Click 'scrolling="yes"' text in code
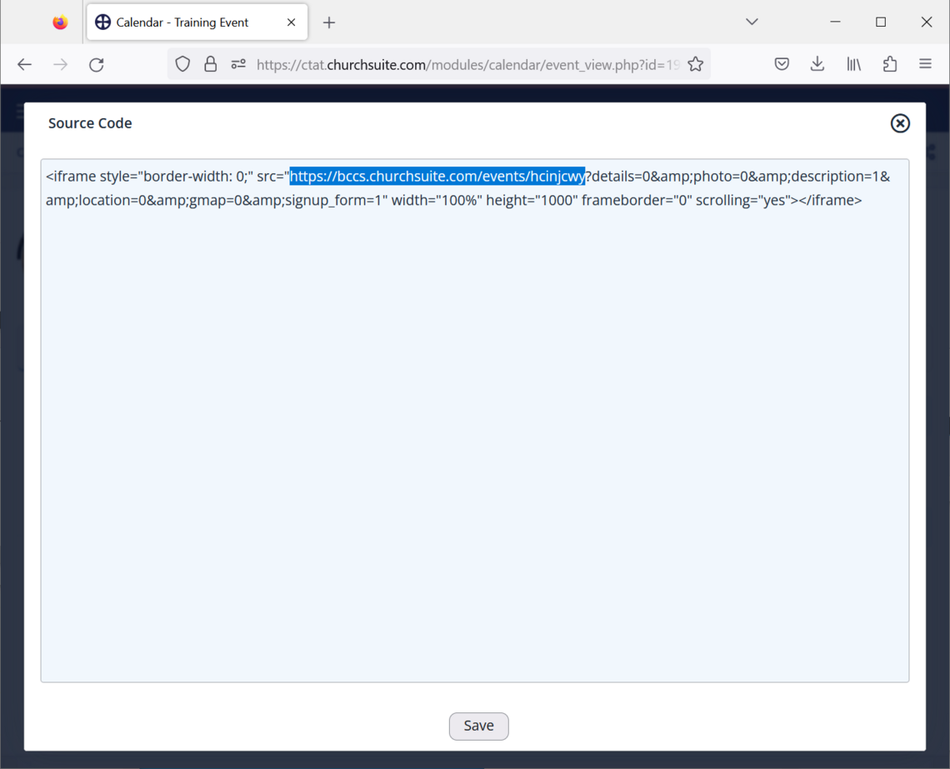Screen dimensions: 950x769 (x=742, y=200)
